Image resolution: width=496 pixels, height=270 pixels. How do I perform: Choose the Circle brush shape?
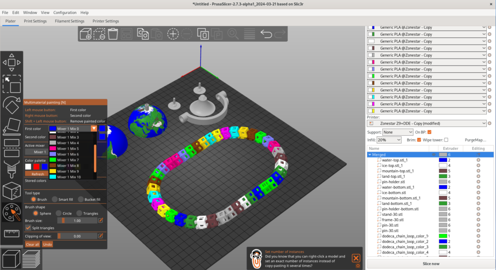pyautogui.click(x=59, y=213)
